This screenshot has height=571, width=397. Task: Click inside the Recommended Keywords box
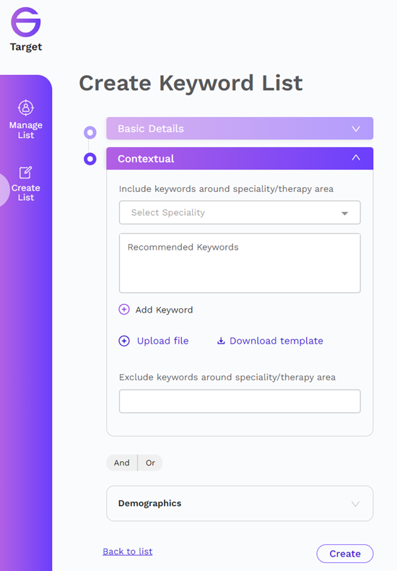(240, 263)
